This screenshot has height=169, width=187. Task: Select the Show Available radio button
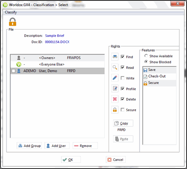(x=146, y=56)
